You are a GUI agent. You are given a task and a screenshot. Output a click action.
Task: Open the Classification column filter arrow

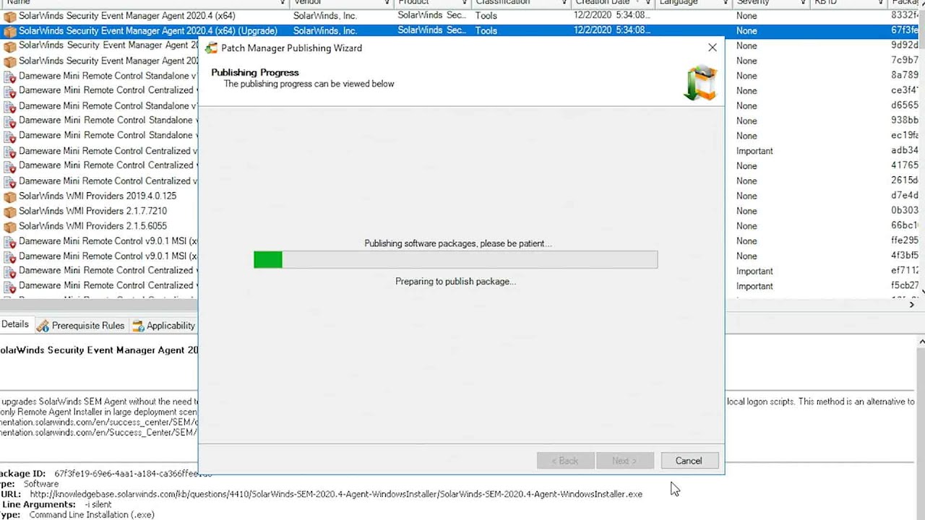(x=564, y=3)
